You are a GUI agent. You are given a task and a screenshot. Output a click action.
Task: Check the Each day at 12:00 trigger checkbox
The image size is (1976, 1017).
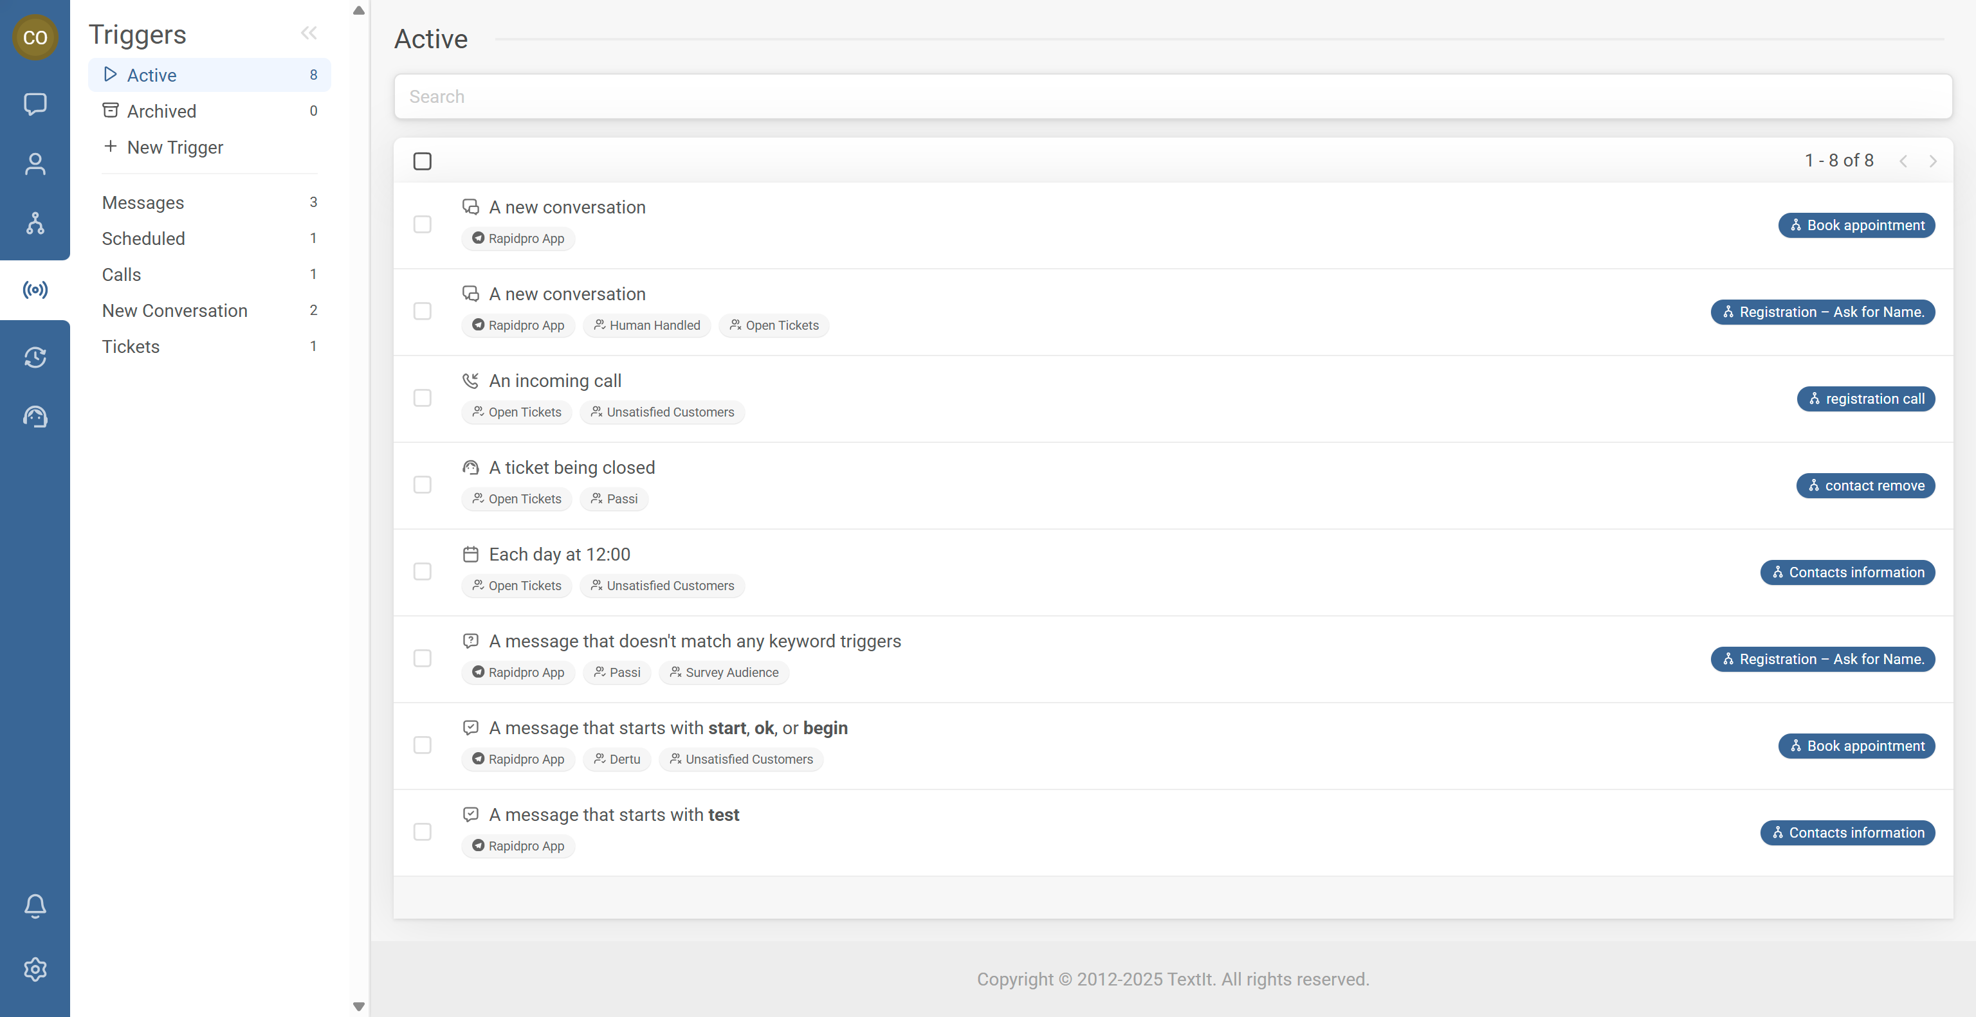click(422, 571)
